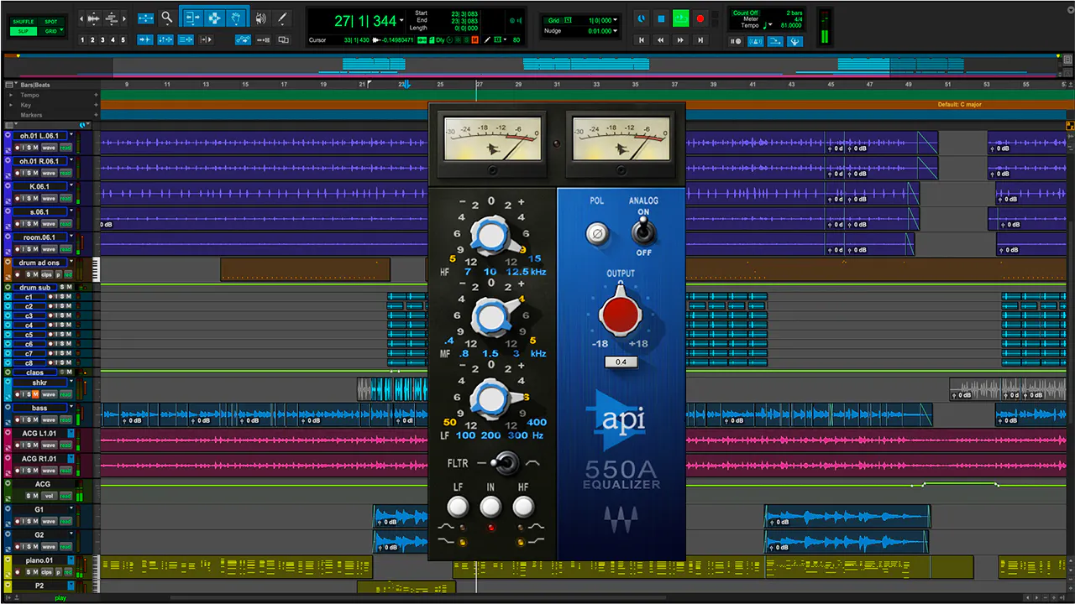Enable MIDI Merge in the transport
The height and width of the screenshot is (604, 1075).
click(774, 41)
